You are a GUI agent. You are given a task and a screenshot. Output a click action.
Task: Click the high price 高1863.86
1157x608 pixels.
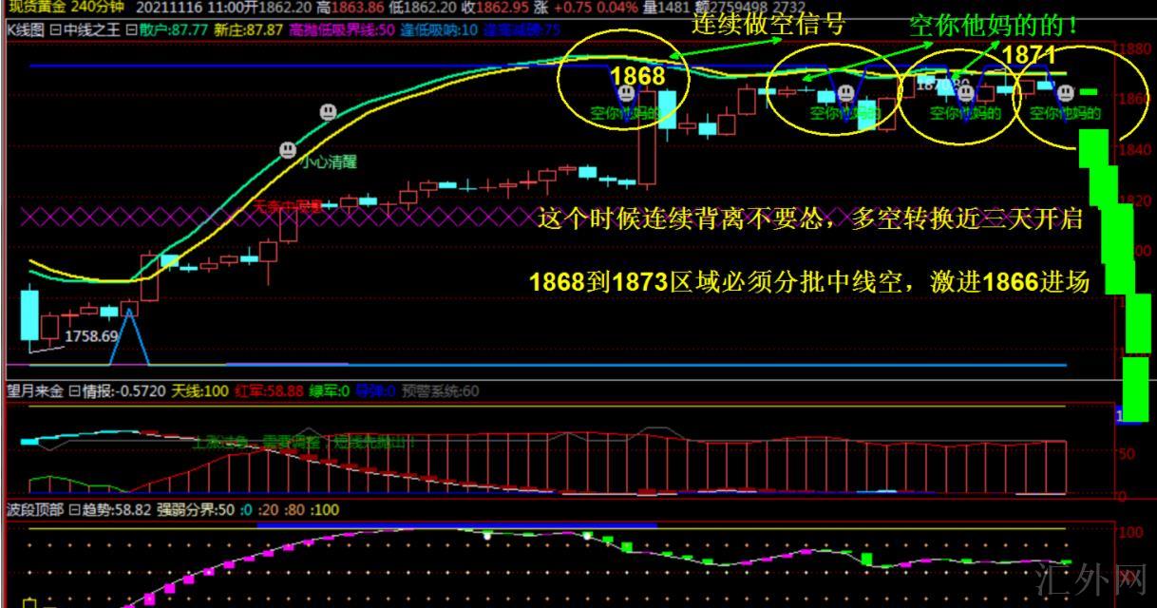[x=350, y=7]
